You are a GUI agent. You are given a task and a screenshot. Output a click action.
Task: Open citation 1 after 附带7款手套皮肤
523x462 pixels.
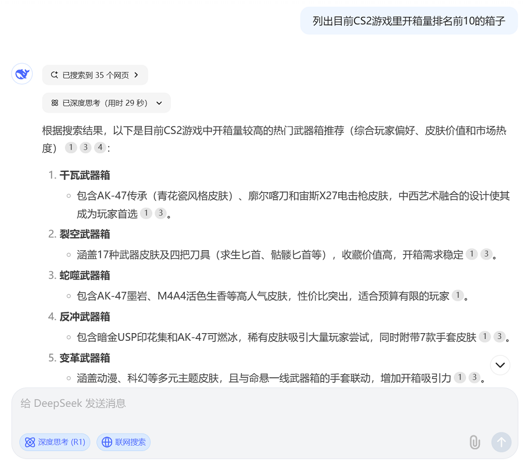485,337
